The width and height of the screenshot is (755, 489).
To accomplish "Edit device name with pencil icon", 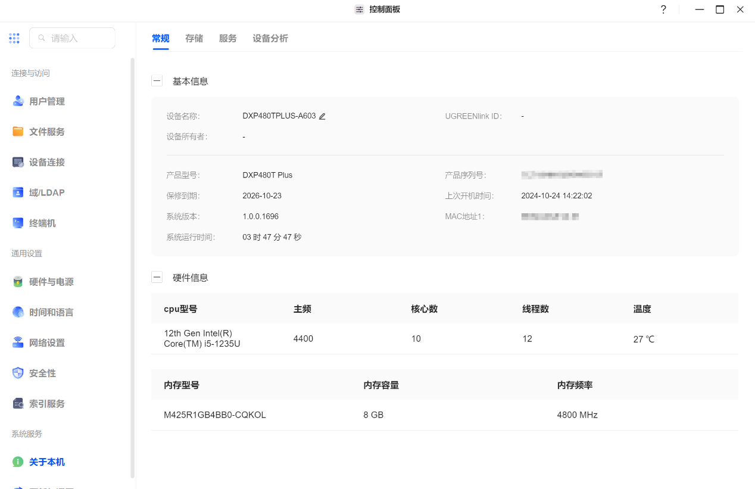I will (322, 117).
